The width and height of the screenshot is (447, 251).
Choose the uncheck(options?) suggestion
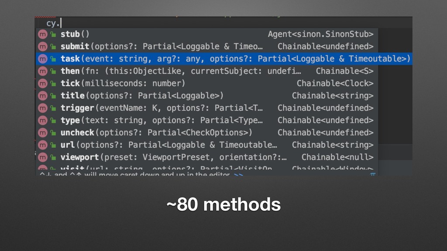207,132
